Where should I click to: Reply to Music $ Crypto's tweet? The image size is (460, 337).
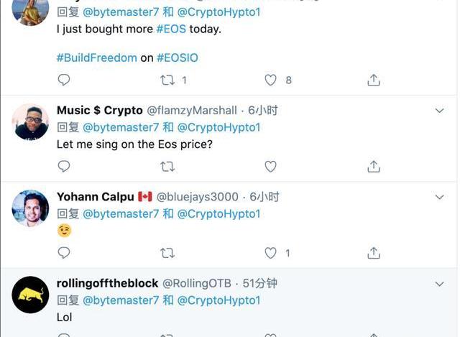64,167
